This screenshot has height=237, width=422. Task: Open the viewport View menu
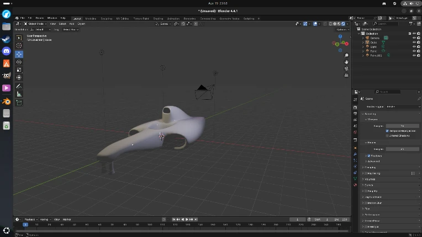click(x=53, y=24)
